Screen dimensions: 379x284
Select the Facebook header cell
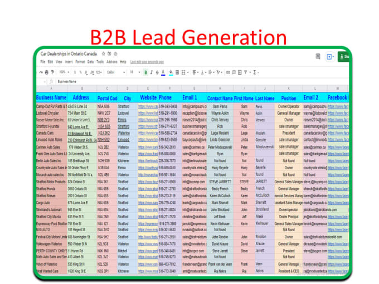[338, 97]
